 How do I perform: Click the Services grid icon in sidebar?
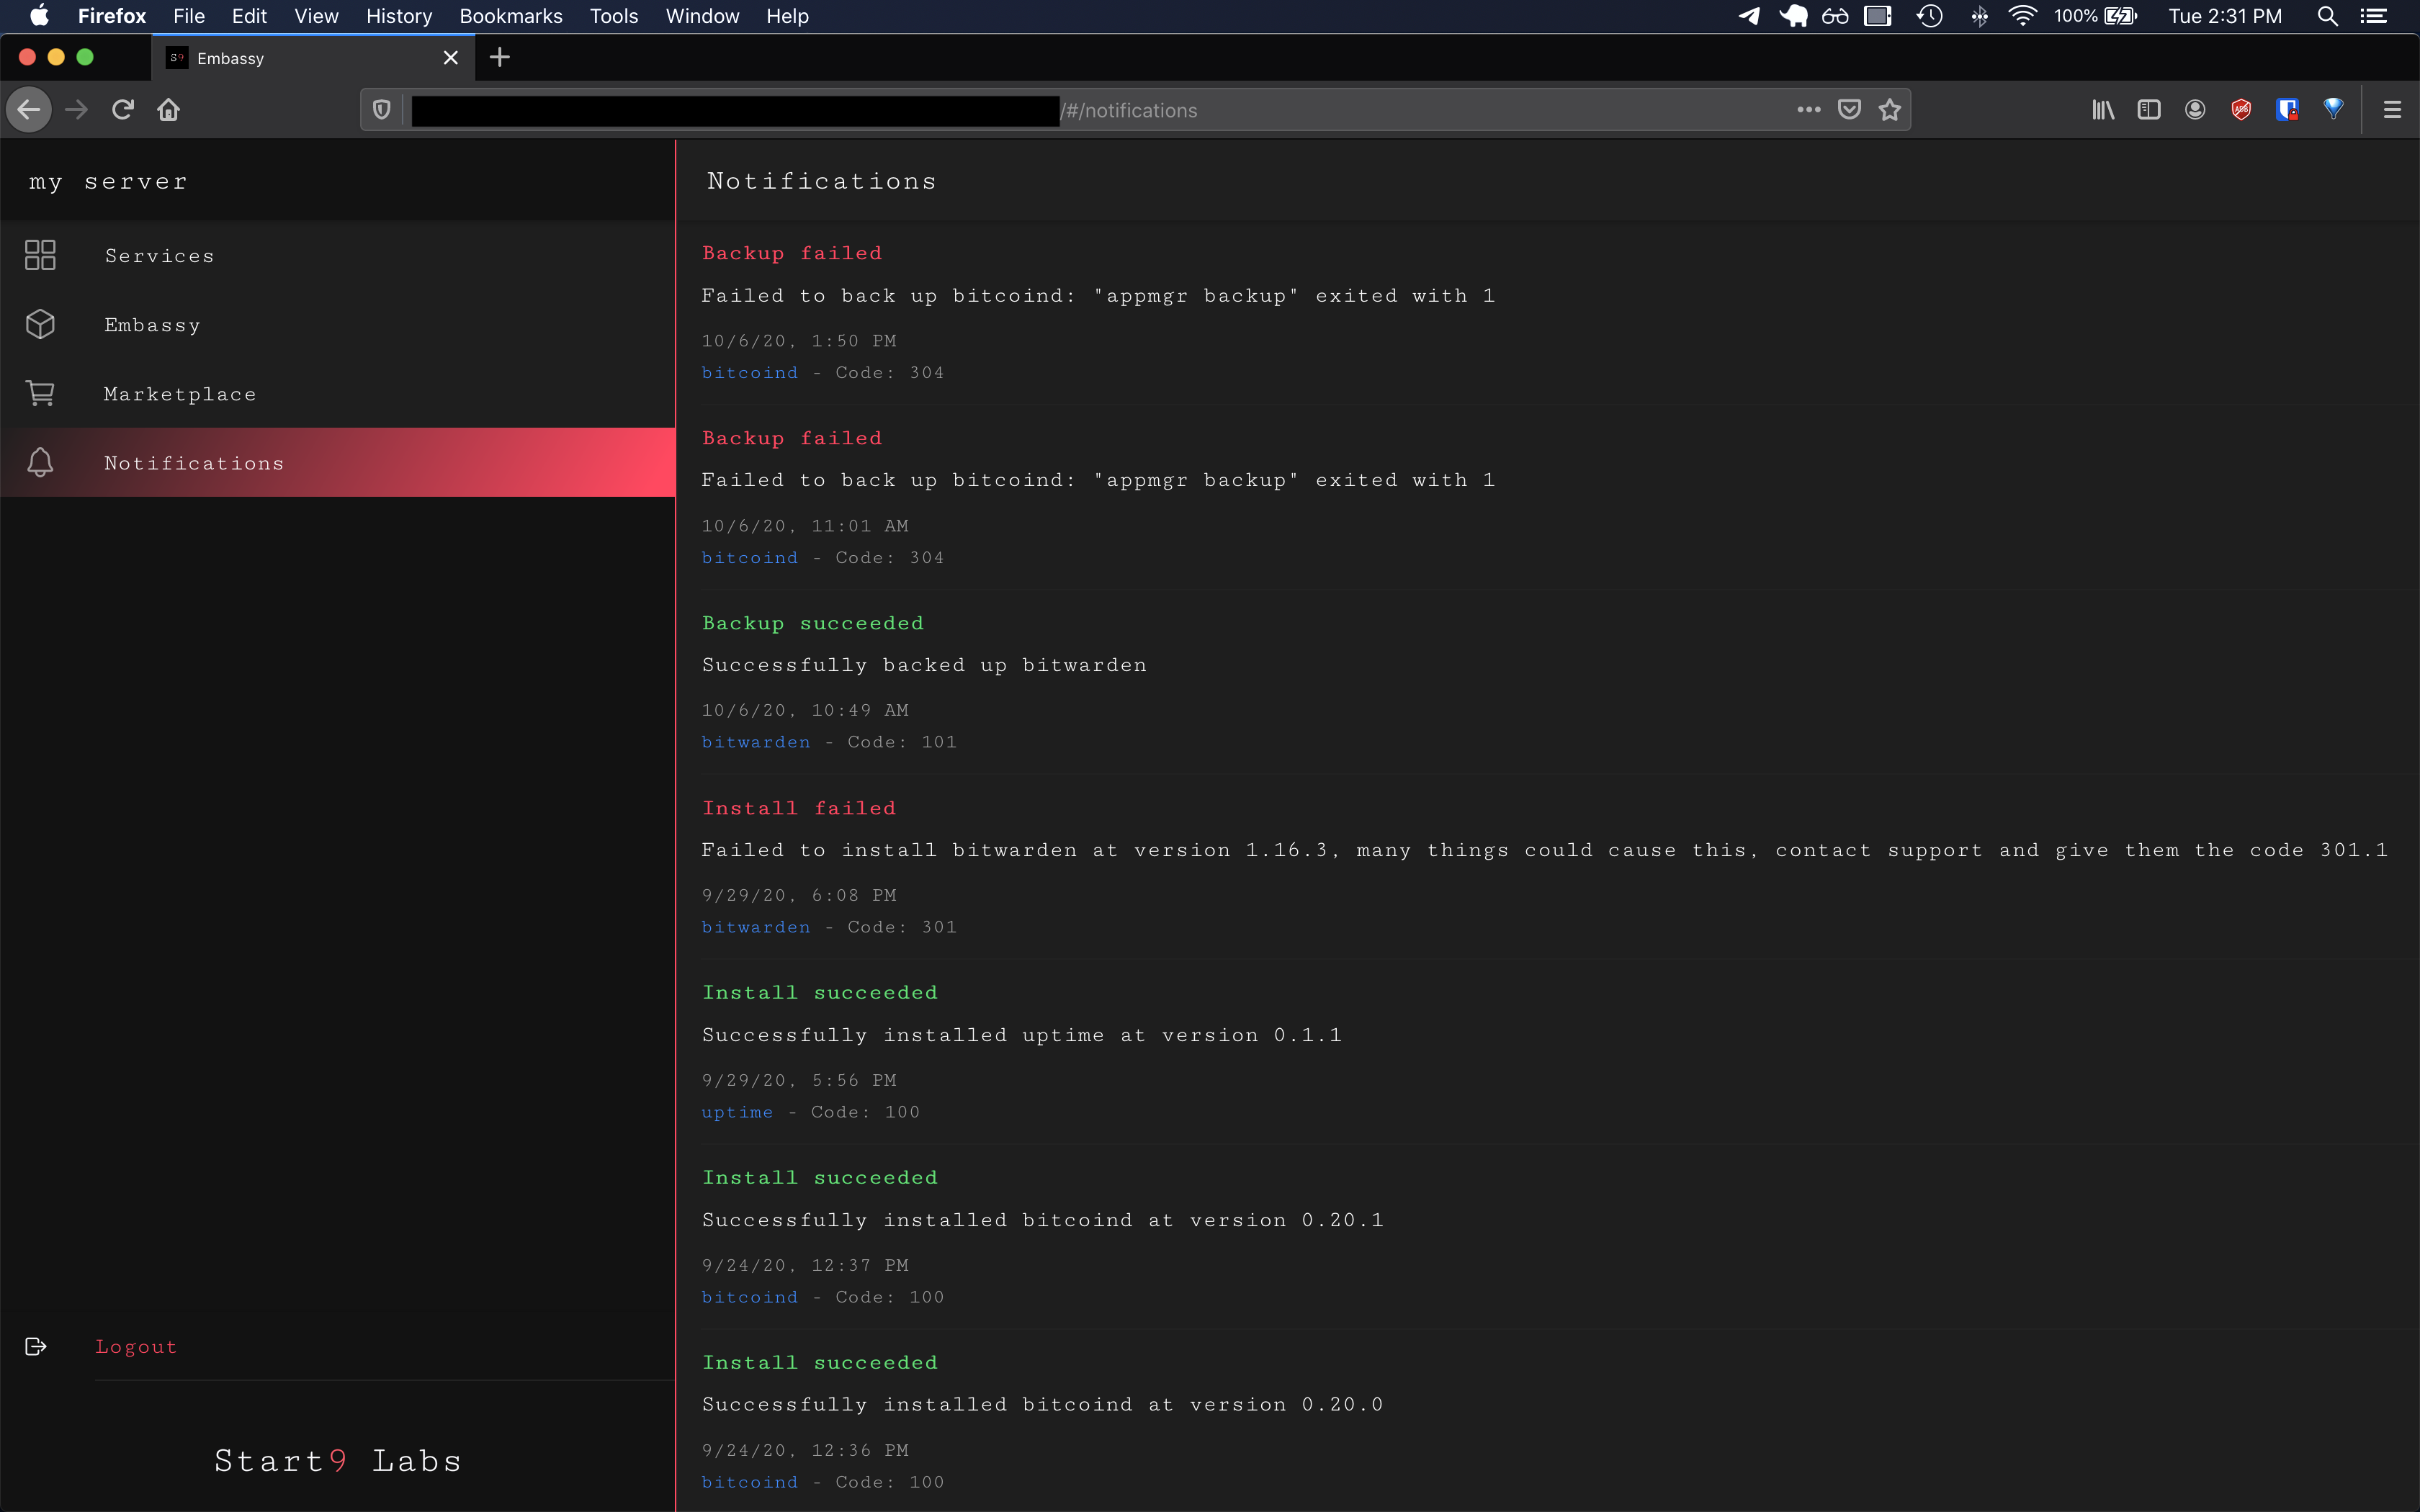pyautogui.click(x=40, y=255)
